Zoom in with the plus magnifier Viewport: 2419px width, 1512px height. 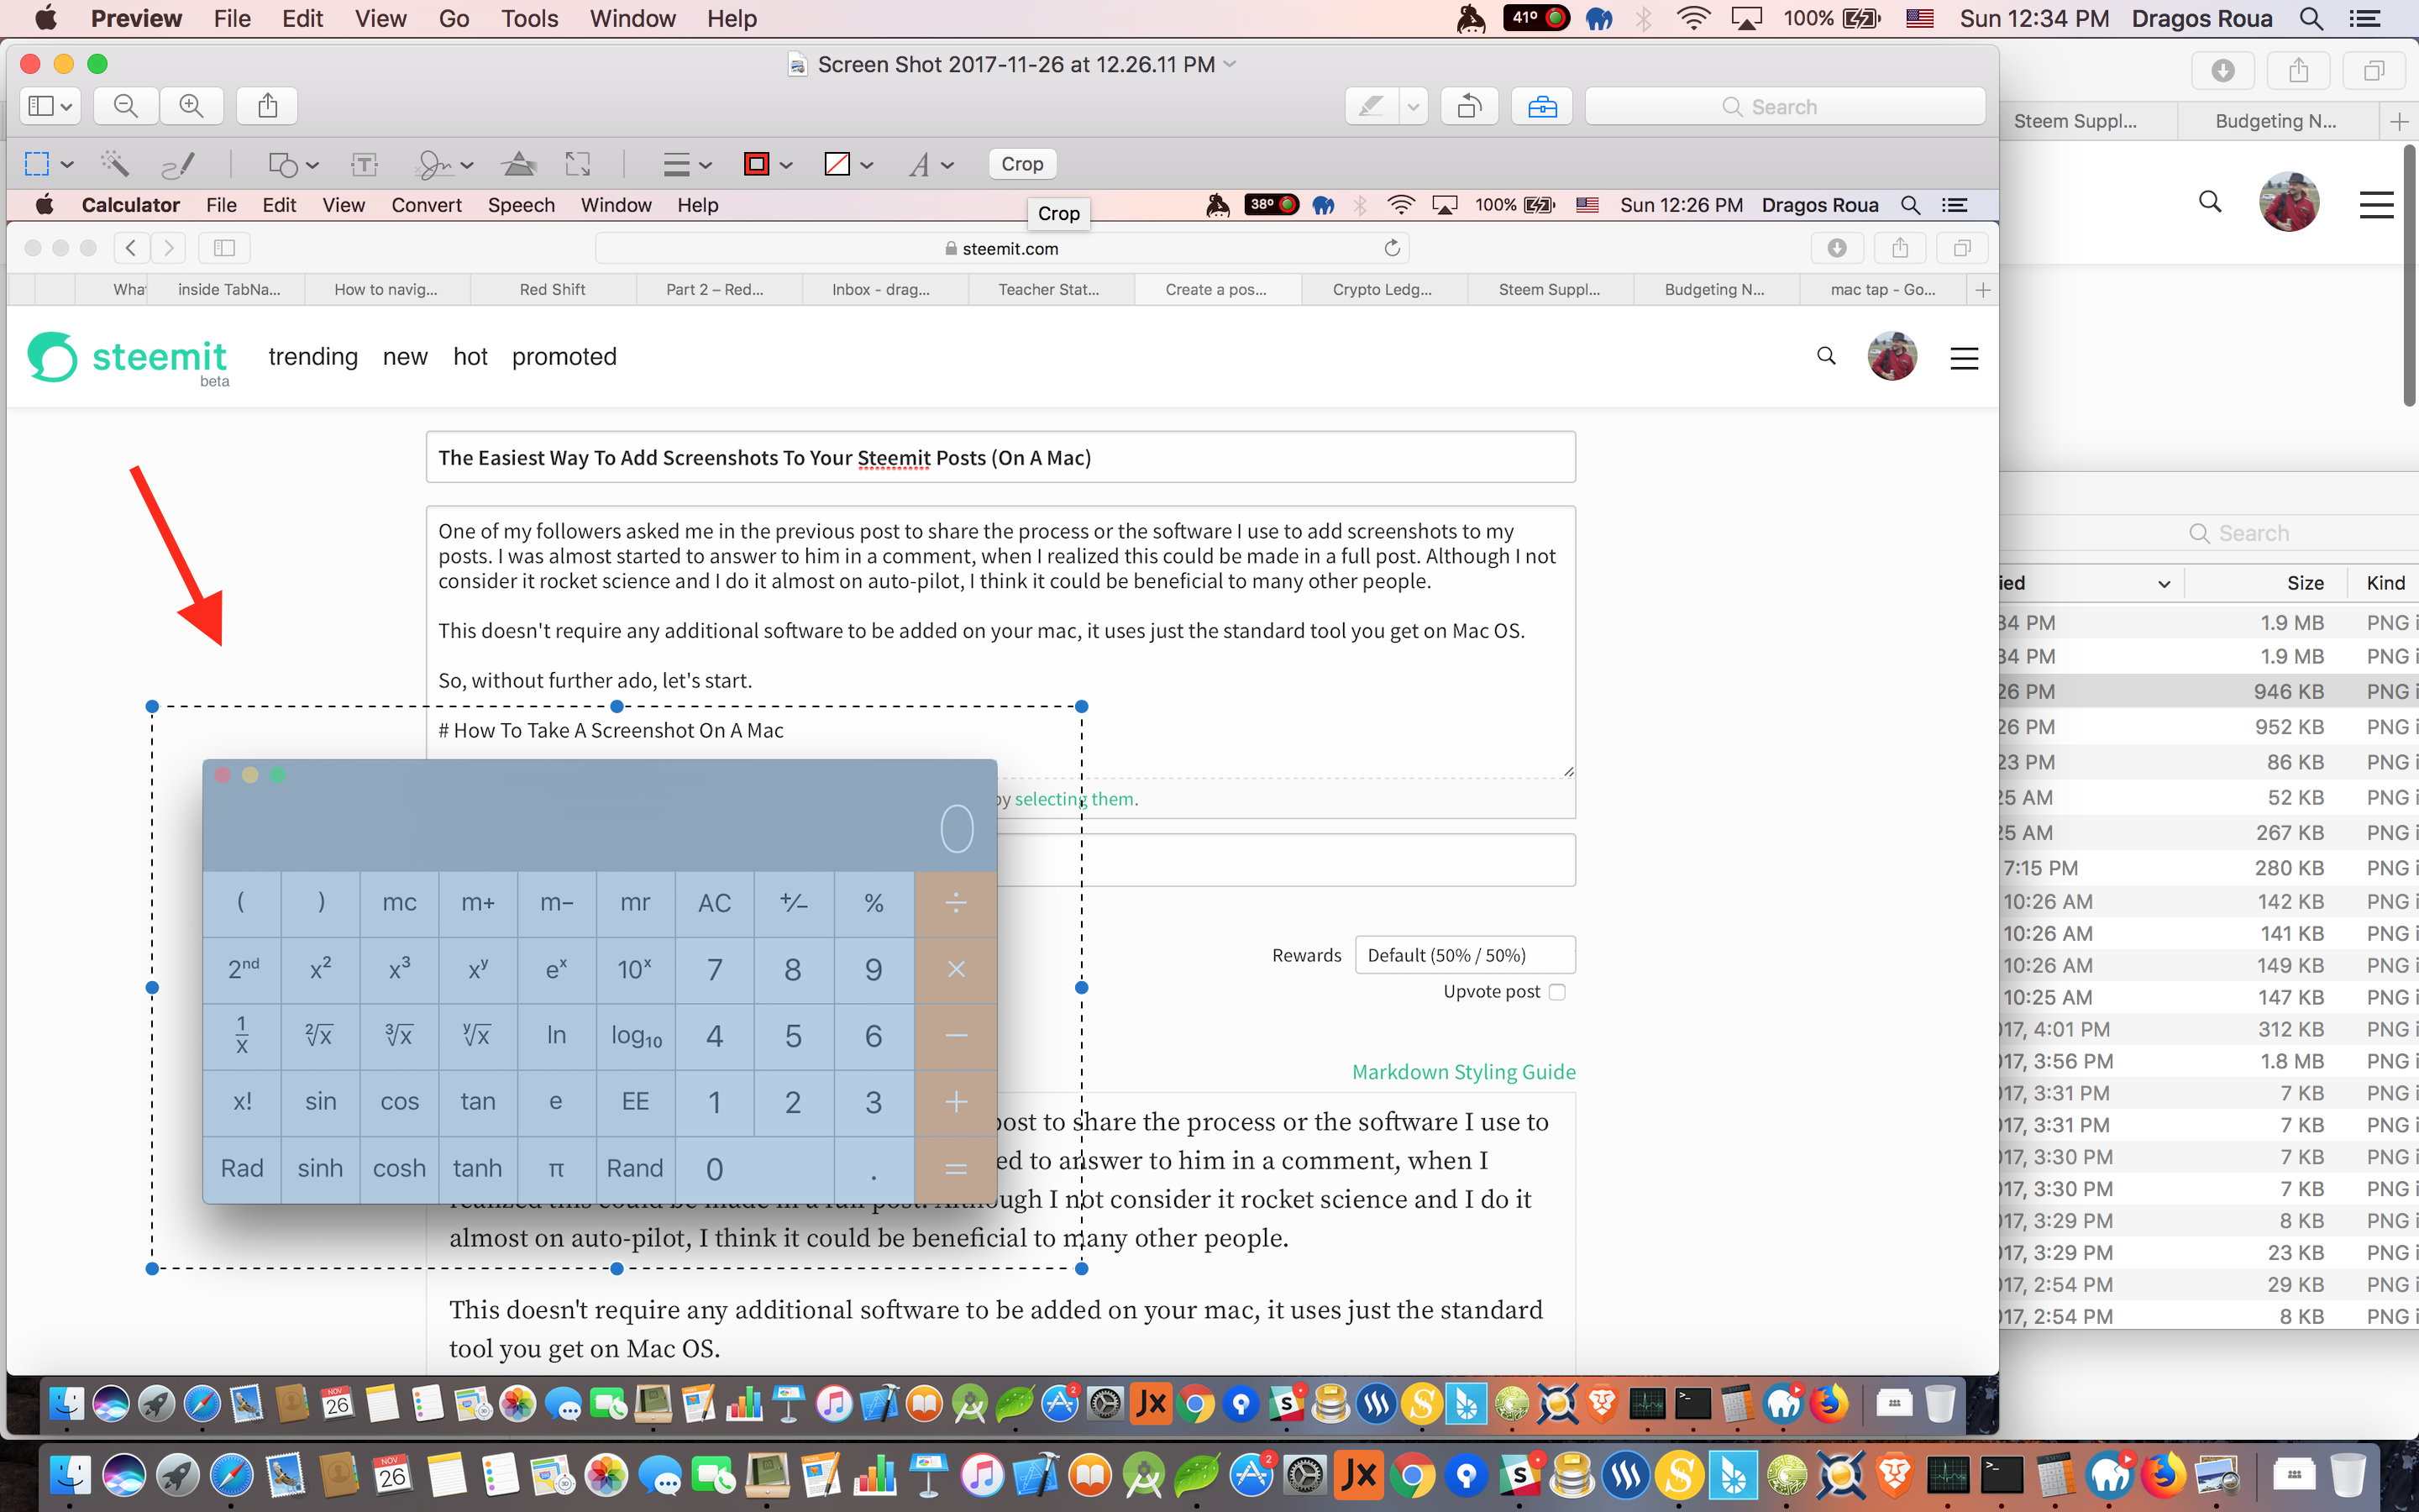tap(191, 106)
